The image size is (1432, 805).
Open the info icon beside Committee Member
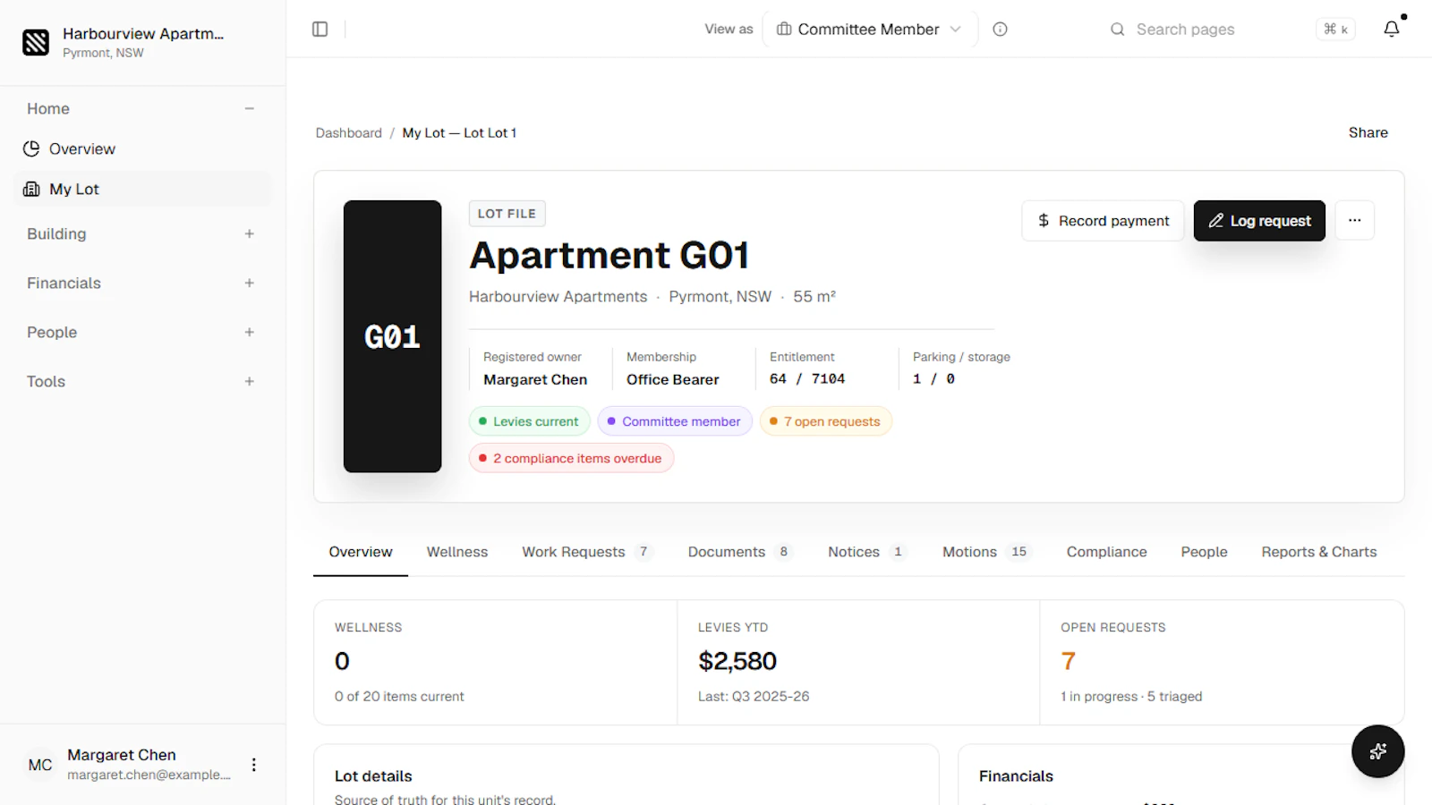pyautogui.click(x=1001, y=30)
